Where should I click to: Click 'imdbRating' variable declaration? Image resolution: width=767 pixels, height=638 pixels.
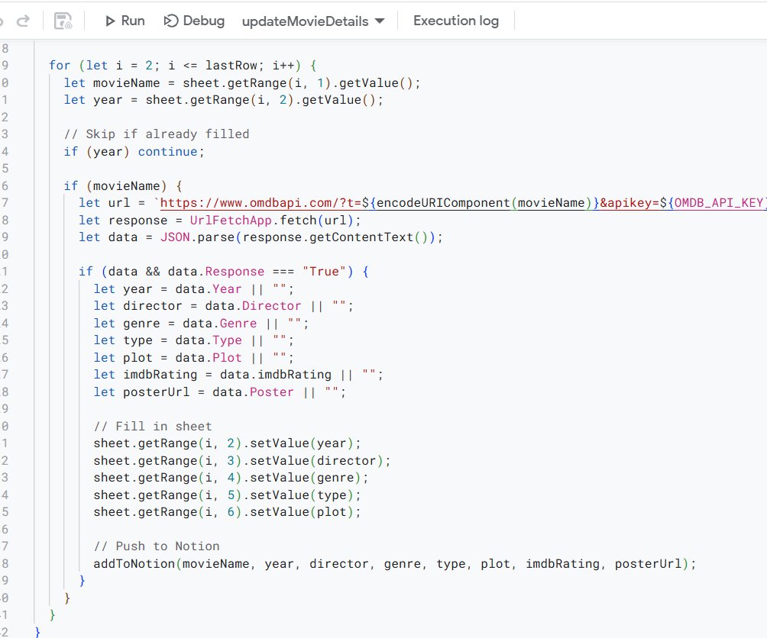[x=160, y=375]
